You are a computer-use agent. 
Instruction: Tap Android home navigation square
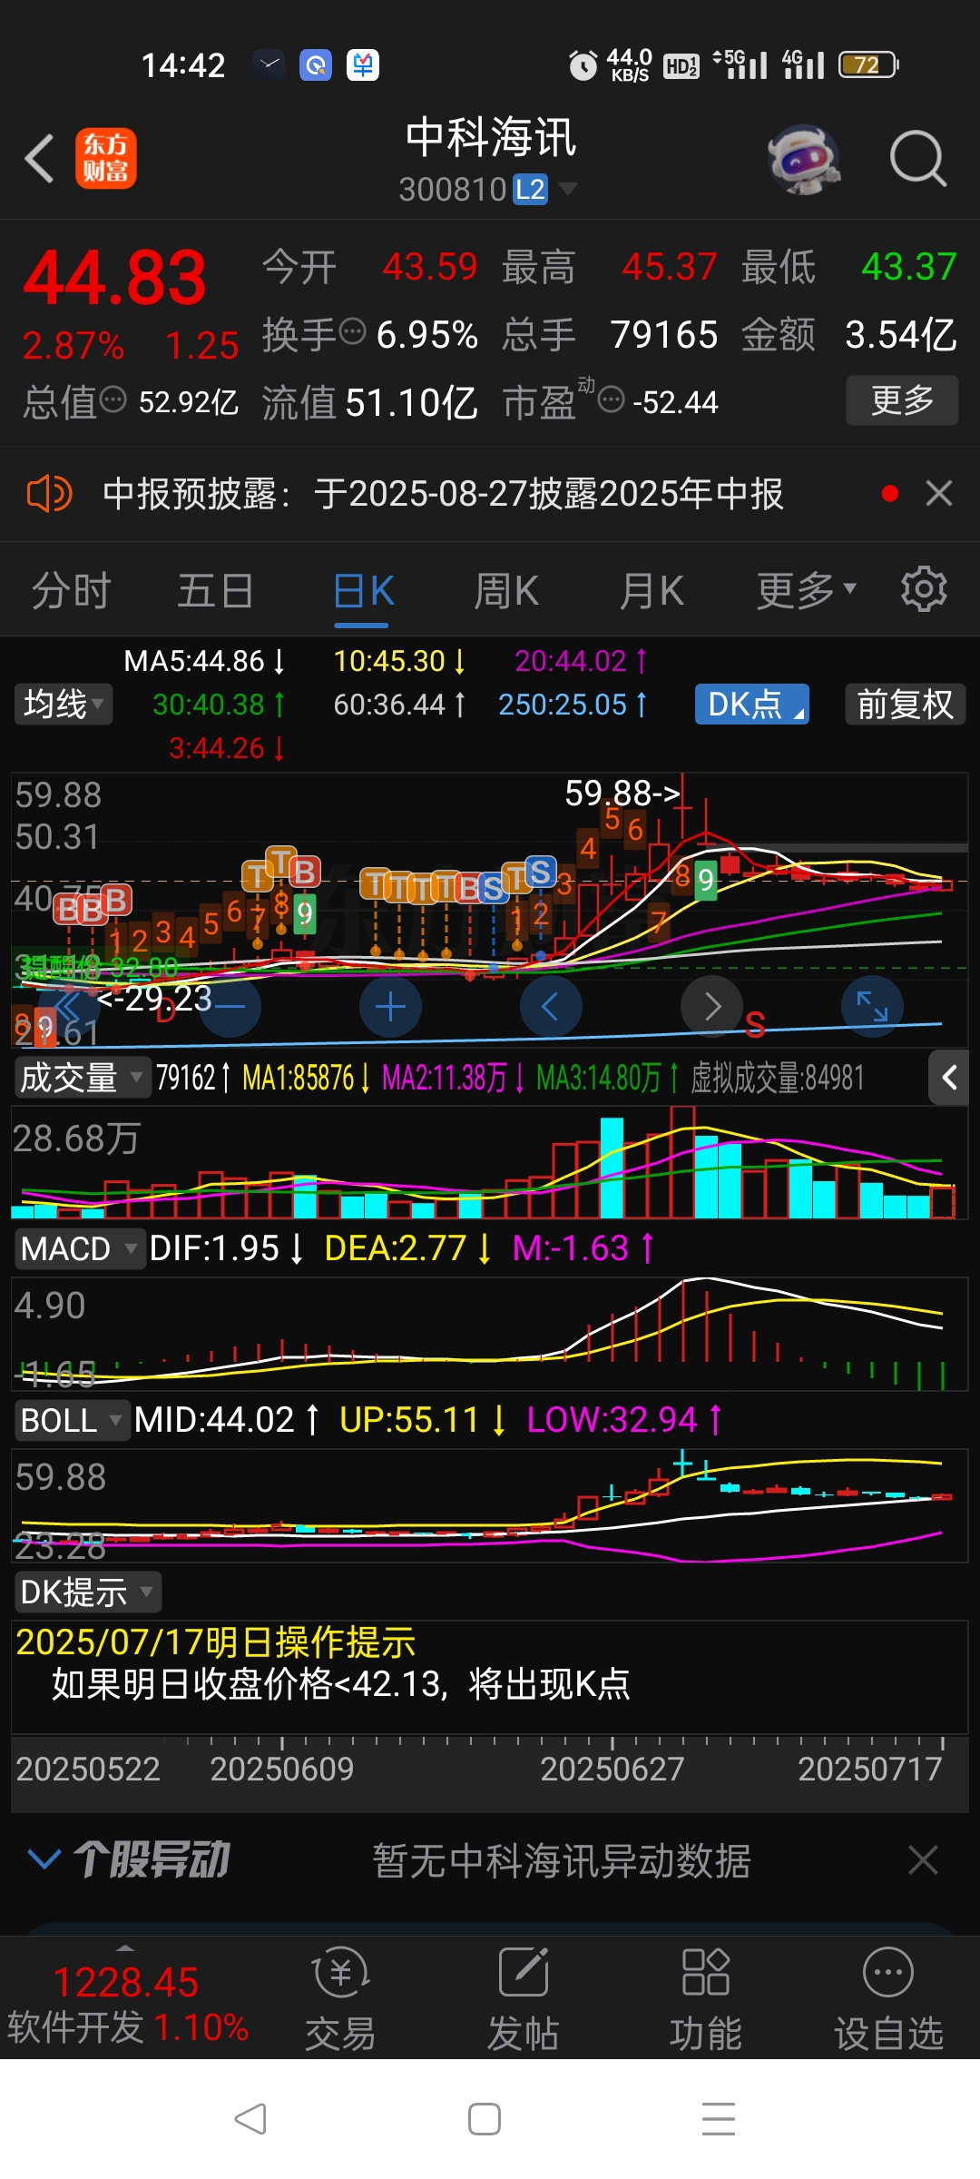point(485,2119)
